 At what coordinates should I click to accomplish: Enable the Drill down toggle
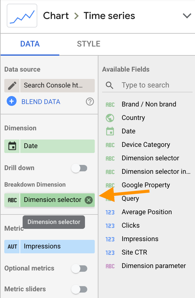pos(79,168)
